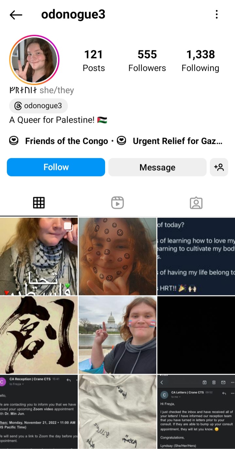Tap the add suggested people icon
Image resolution: width=235 pixels, height=449 pixels.
tap(219, 167)
